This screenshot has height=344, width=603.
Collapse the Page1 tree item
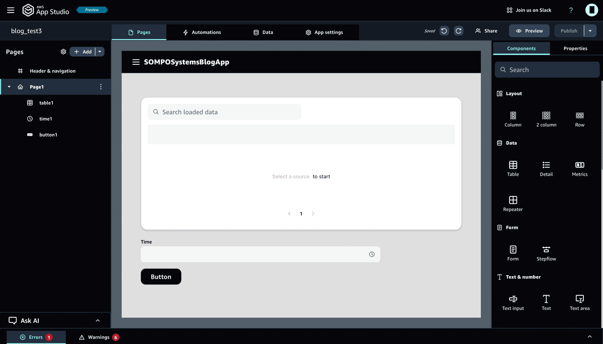[x=9, y=86]
